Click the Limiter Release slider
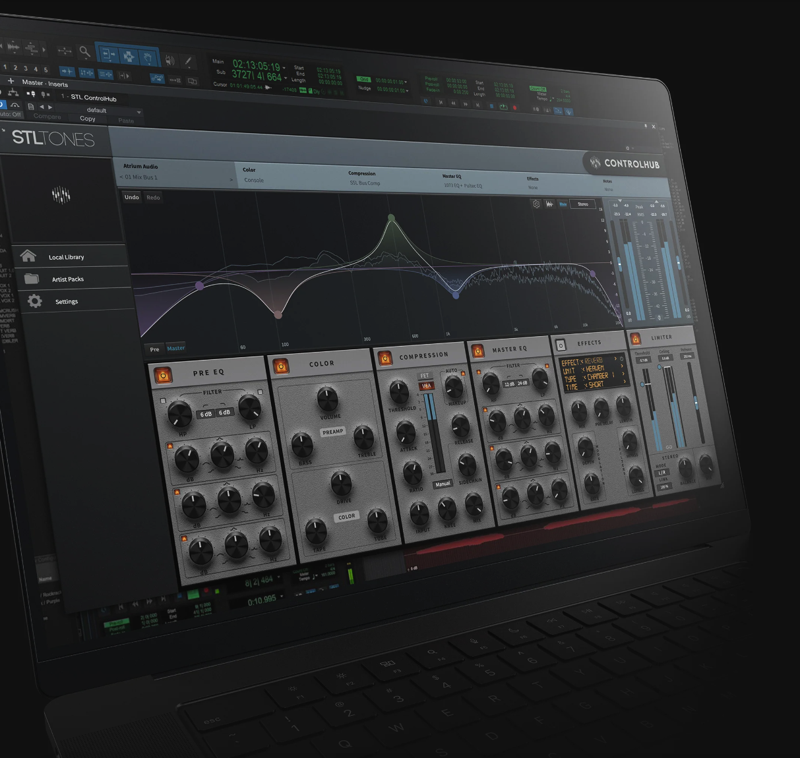 tap(694, 401)
